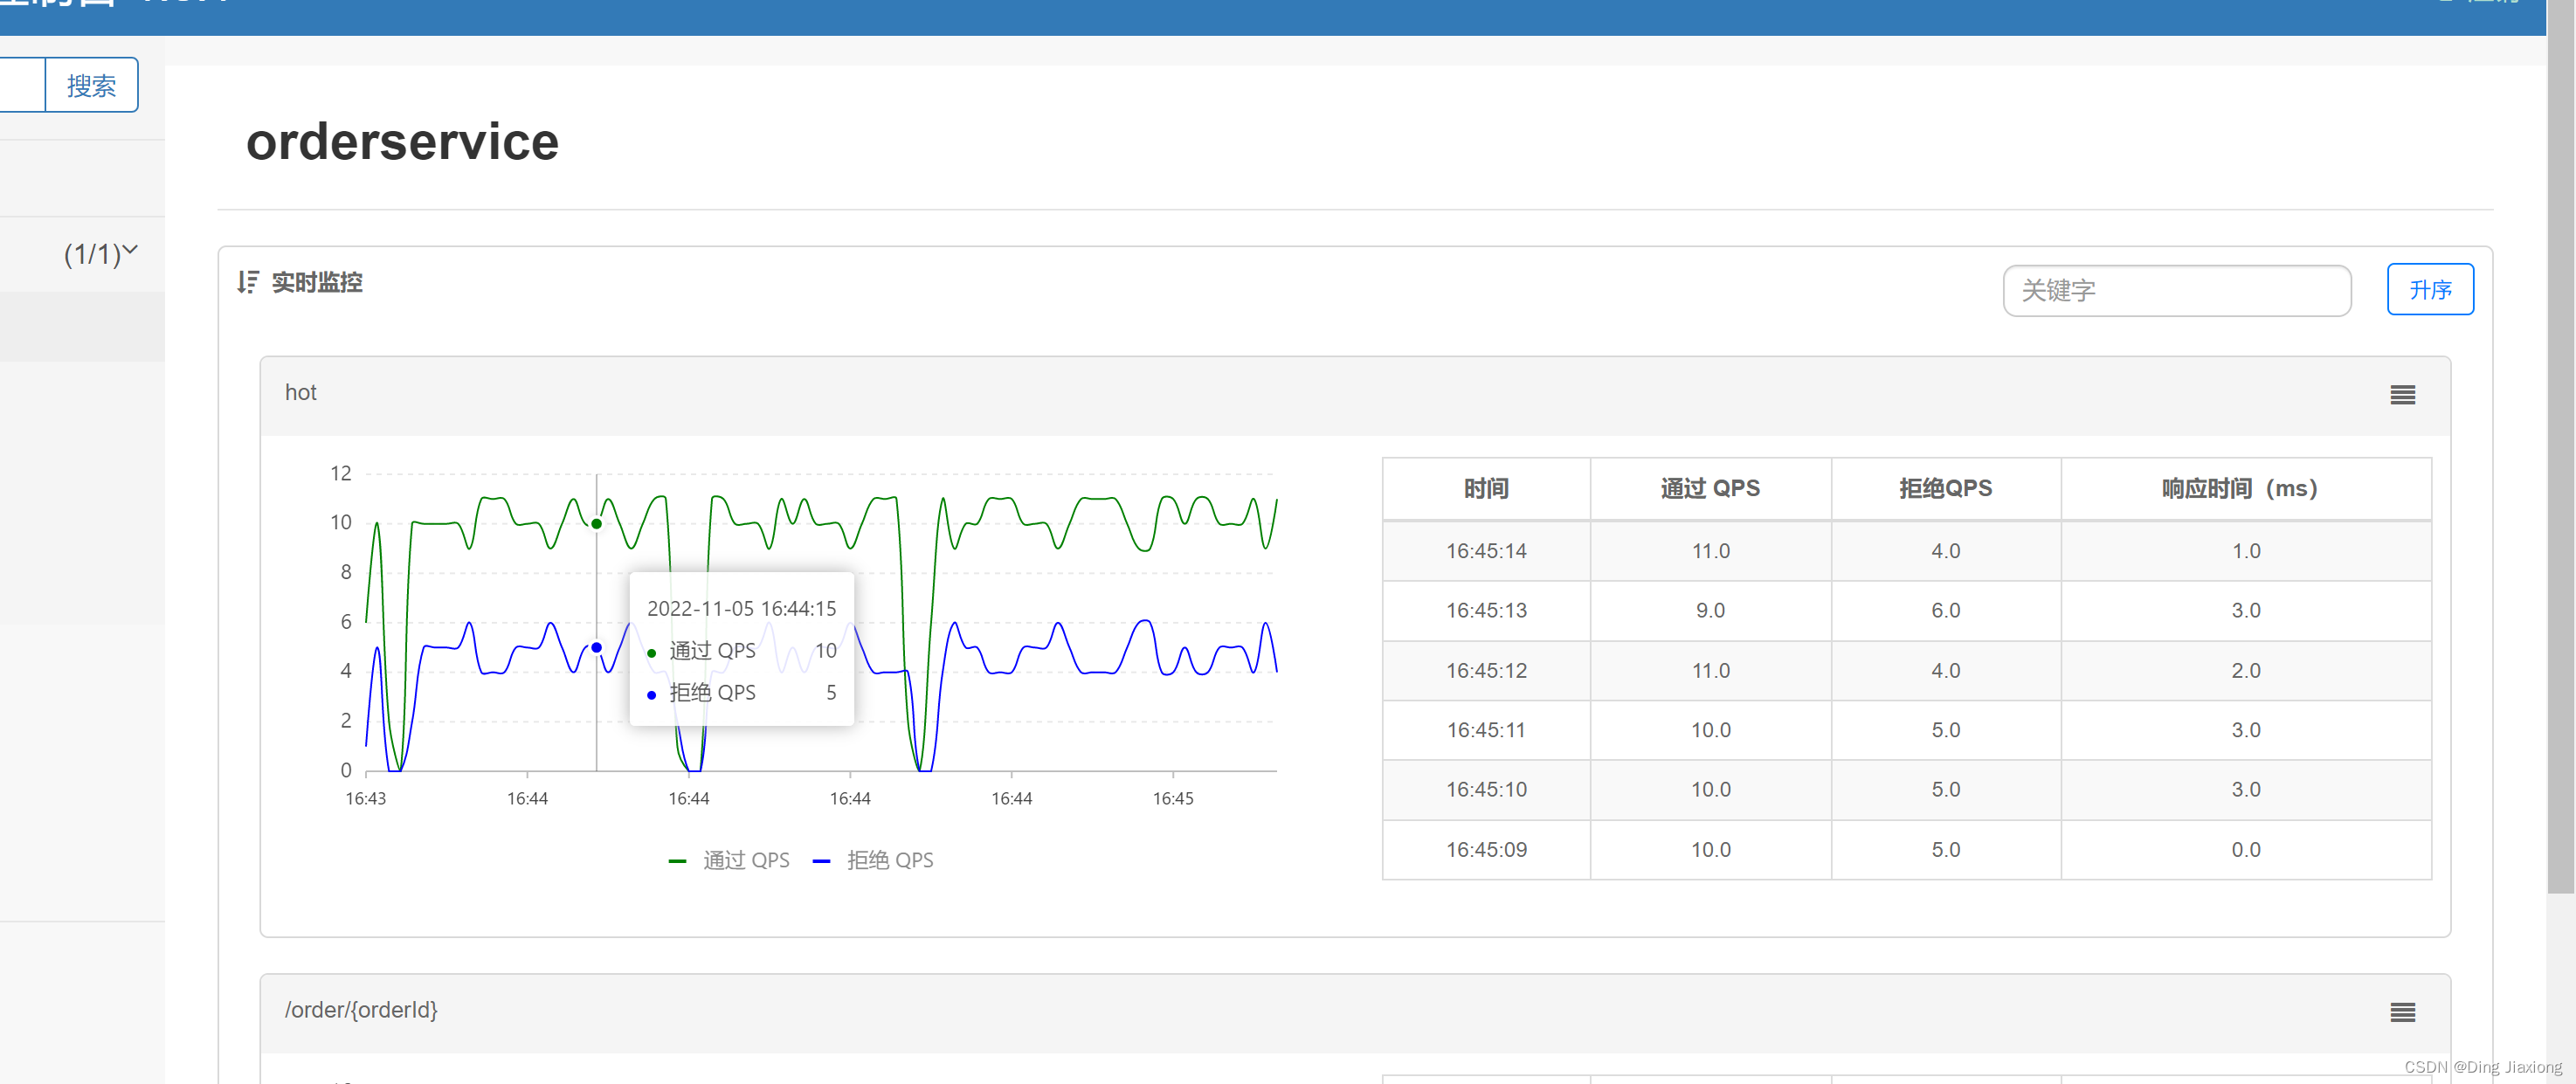
Task: Click the 实时监控 sort icon
Action: point(248,282)
